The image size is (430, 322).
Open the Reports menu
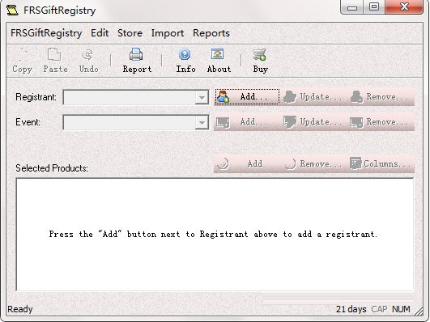pos(211,33)
